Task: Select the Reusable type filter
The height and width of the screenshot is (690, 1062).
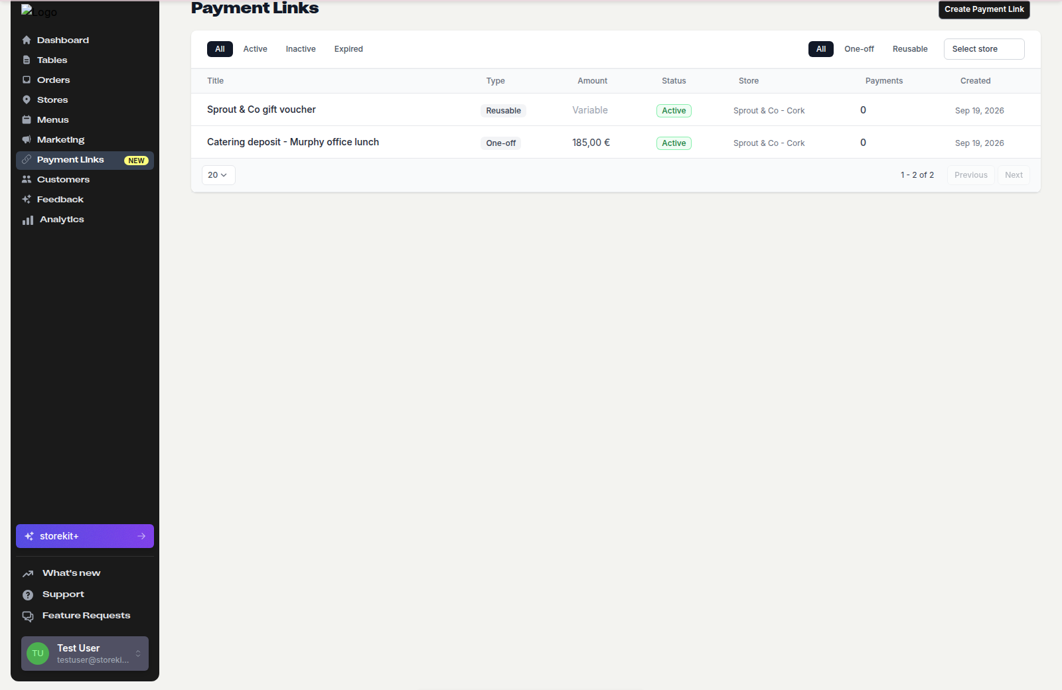Action: click(910, 49)
